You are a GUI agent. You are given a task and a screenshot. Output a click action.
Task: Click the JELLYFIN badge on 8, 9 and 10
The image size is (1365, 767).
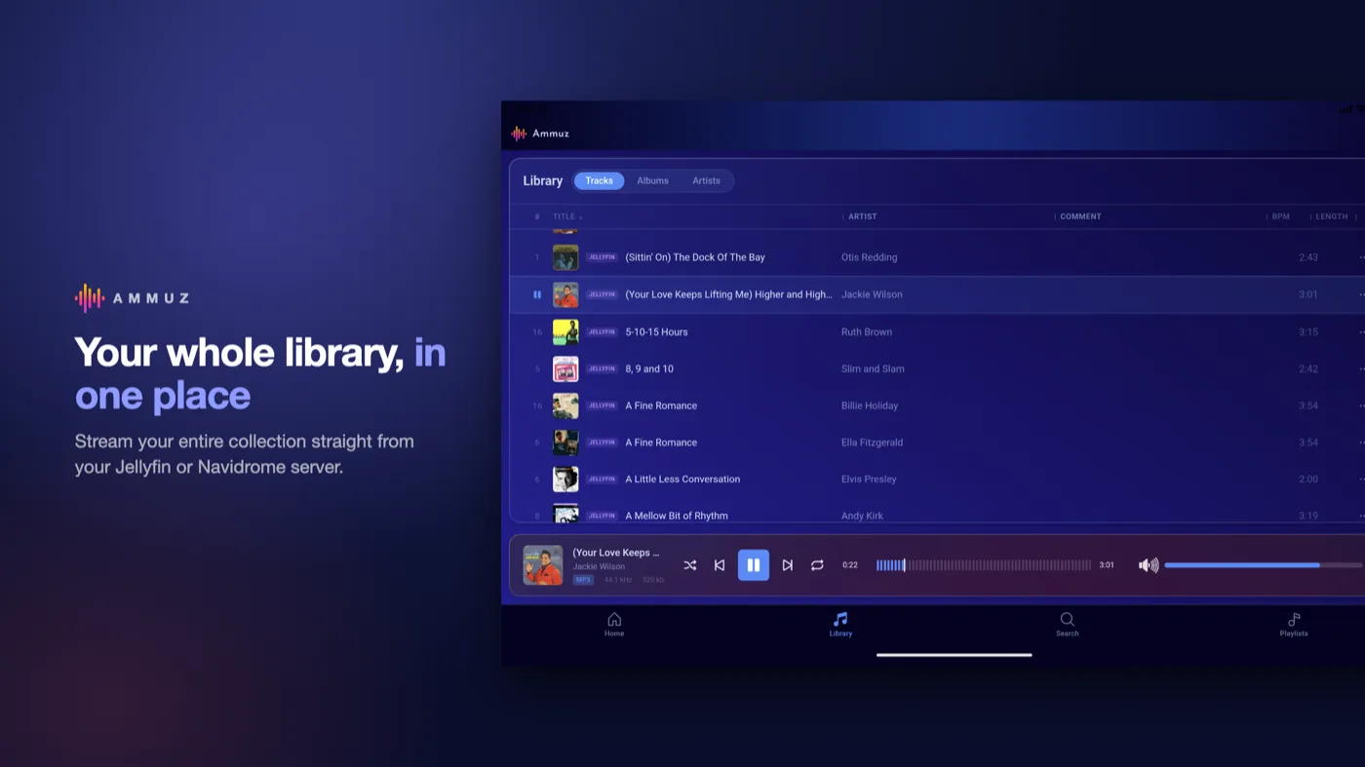point(603,368)
